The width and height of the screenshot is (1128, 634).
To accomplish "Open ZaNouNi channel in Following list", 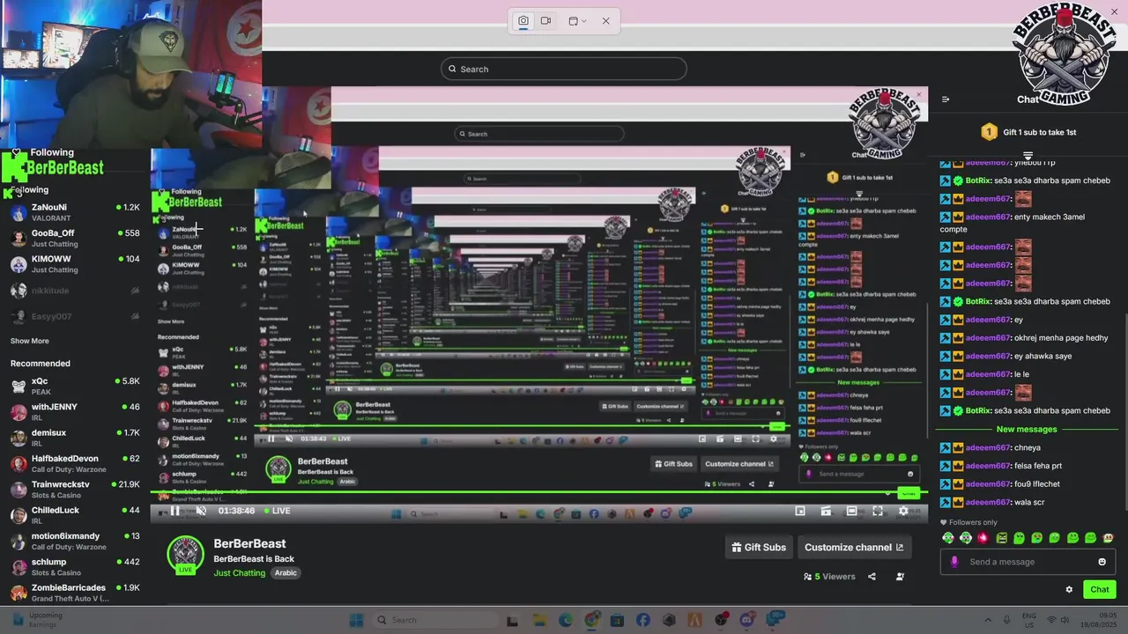I will click(74, 212).
